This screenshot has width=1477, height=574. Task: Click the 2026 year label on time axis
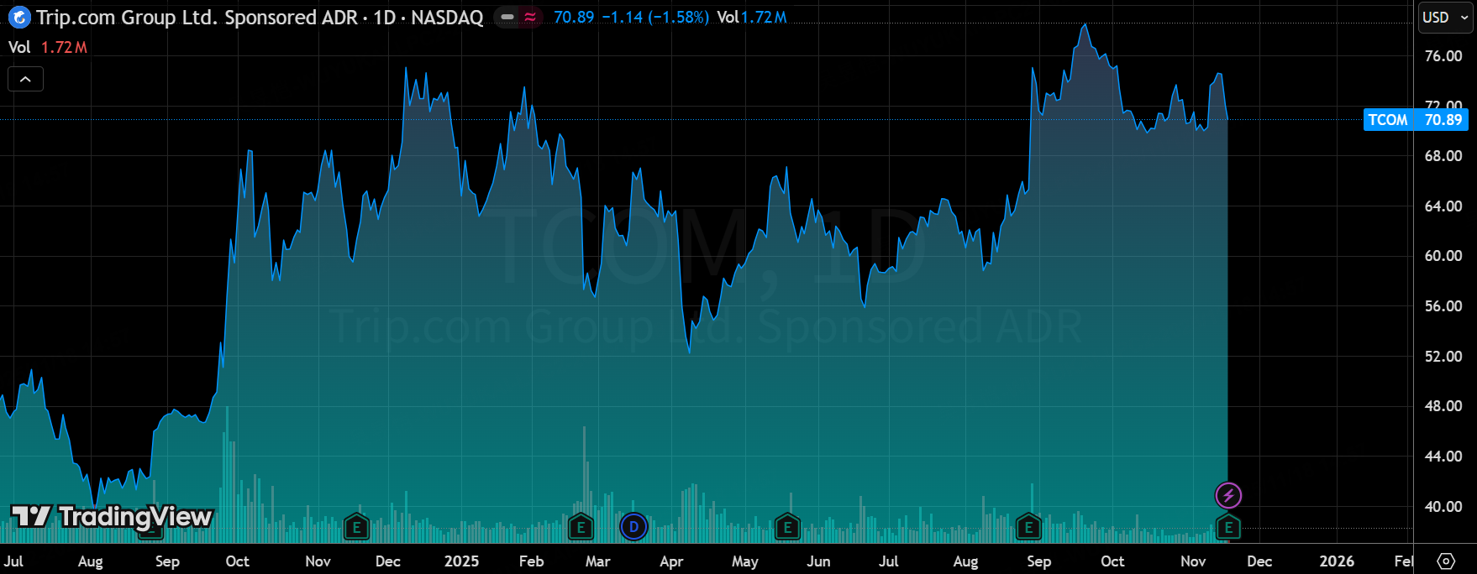(1337, 561)
